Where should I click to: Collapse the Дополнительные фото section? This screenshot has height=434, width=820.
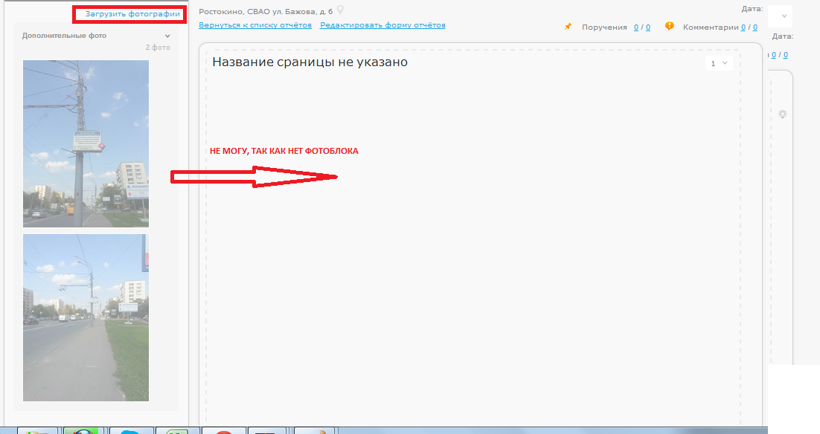point(167,36)
